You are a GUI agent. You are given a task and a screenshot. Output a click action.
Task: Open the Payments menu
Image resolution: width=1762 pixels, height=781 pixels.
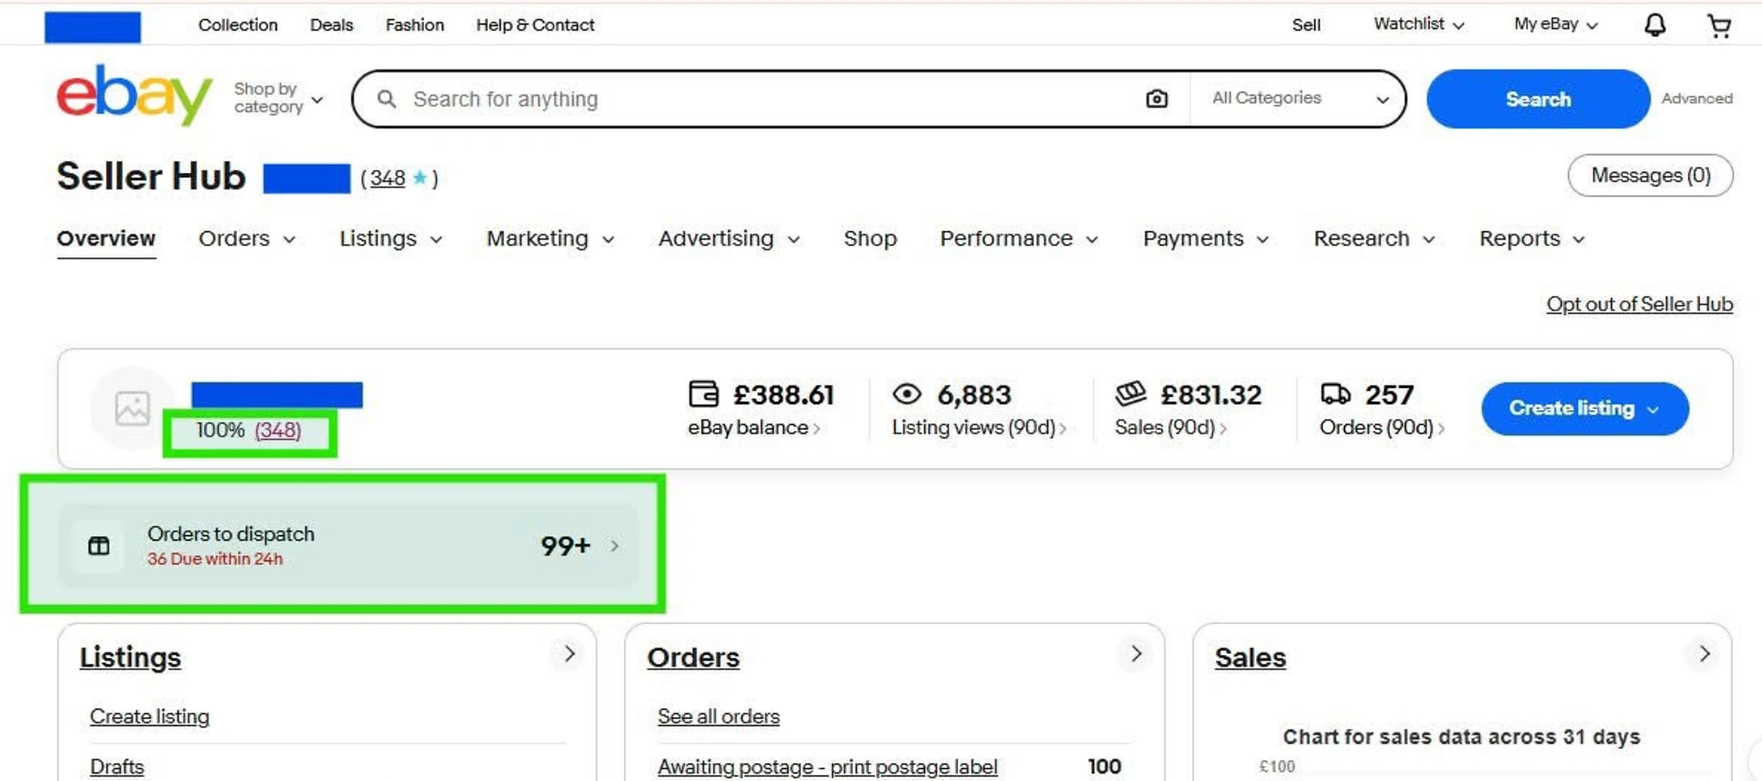1206,239
